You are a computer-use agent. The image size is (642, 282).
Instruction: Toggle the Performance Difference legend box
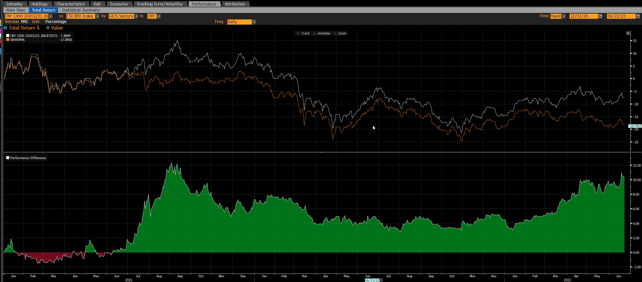tap(8, 158)
